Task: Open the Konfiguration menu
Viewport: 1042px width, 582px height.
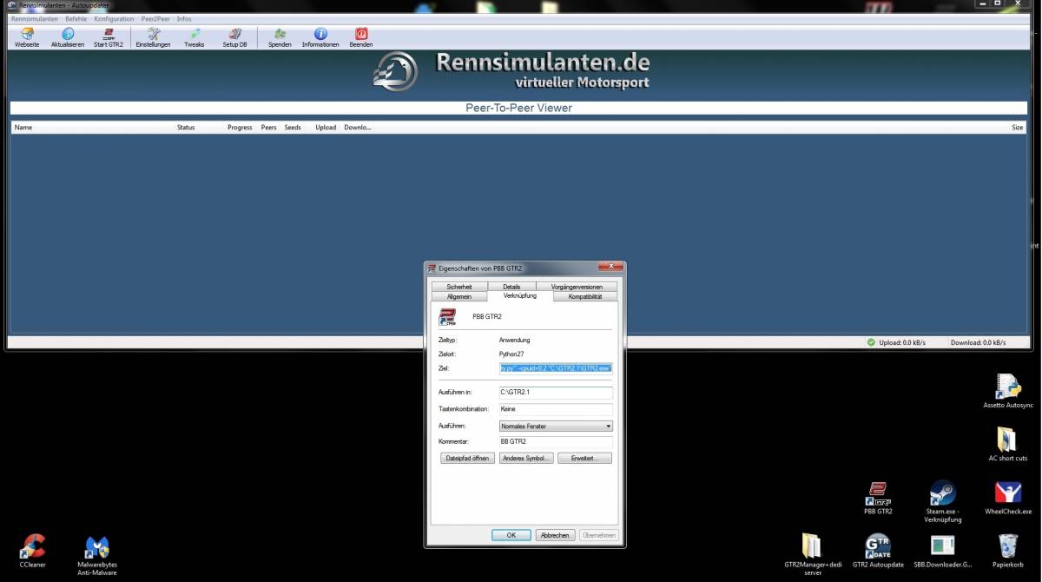Action: 114,18
